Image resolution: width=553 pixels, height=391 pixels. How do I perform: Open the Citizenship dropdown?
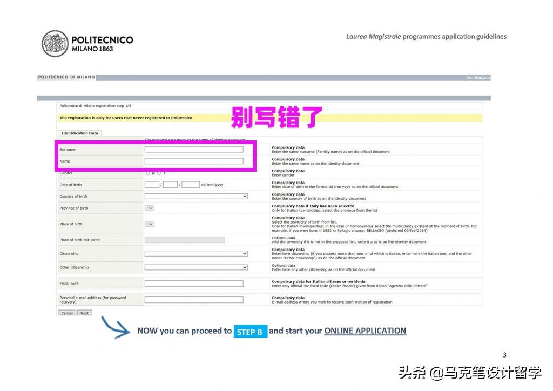click(x=195, y=253)
